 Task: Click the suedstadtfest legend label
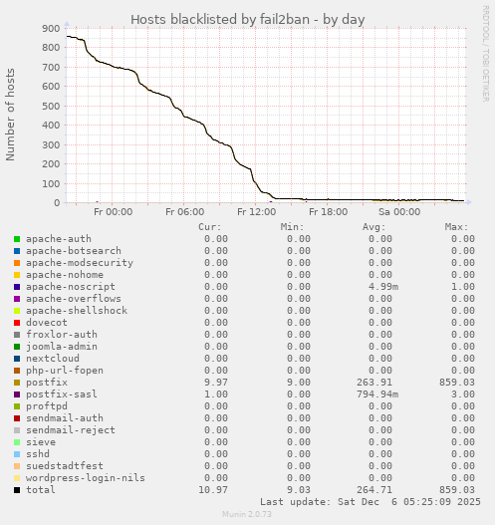[x=65, y=466]
